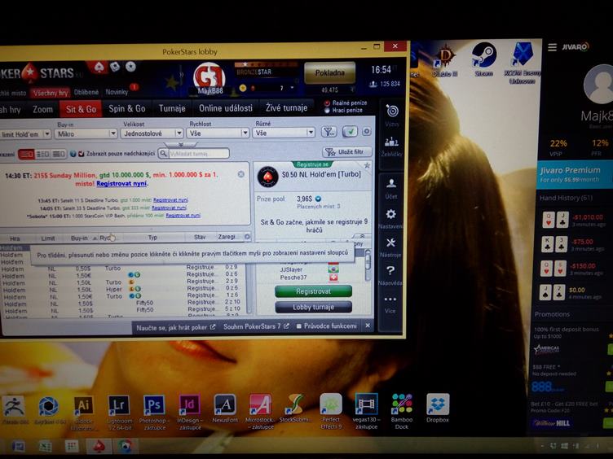Click the small gear next to filter checkmark
This screenshot has width=613, height=459.
[366, 132]
